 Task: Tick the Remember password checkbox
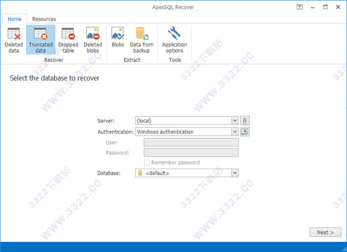tap(147, 162)
